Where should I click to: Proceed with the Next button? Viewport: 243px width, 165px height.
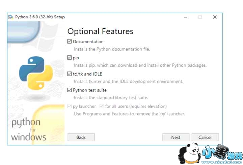(x=175, y=137)
